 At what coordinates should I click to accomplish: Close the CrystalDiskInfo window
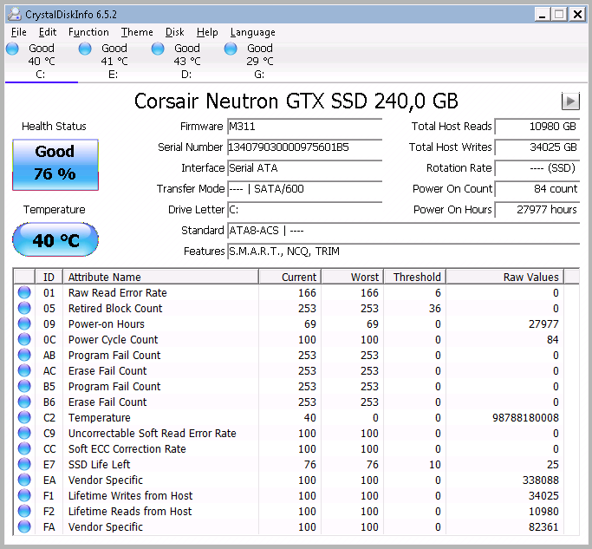577,15
